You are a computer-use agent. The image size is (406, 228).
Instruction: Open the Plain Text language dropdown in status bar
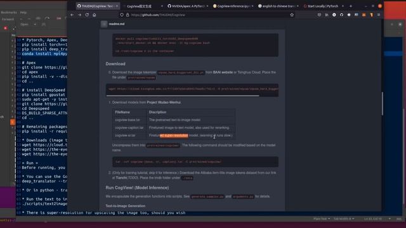coord(322,219)
